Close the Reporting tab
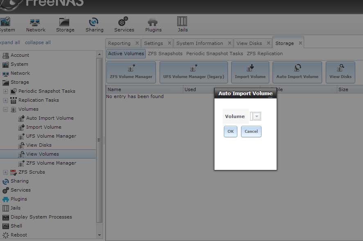 [137, 43]
